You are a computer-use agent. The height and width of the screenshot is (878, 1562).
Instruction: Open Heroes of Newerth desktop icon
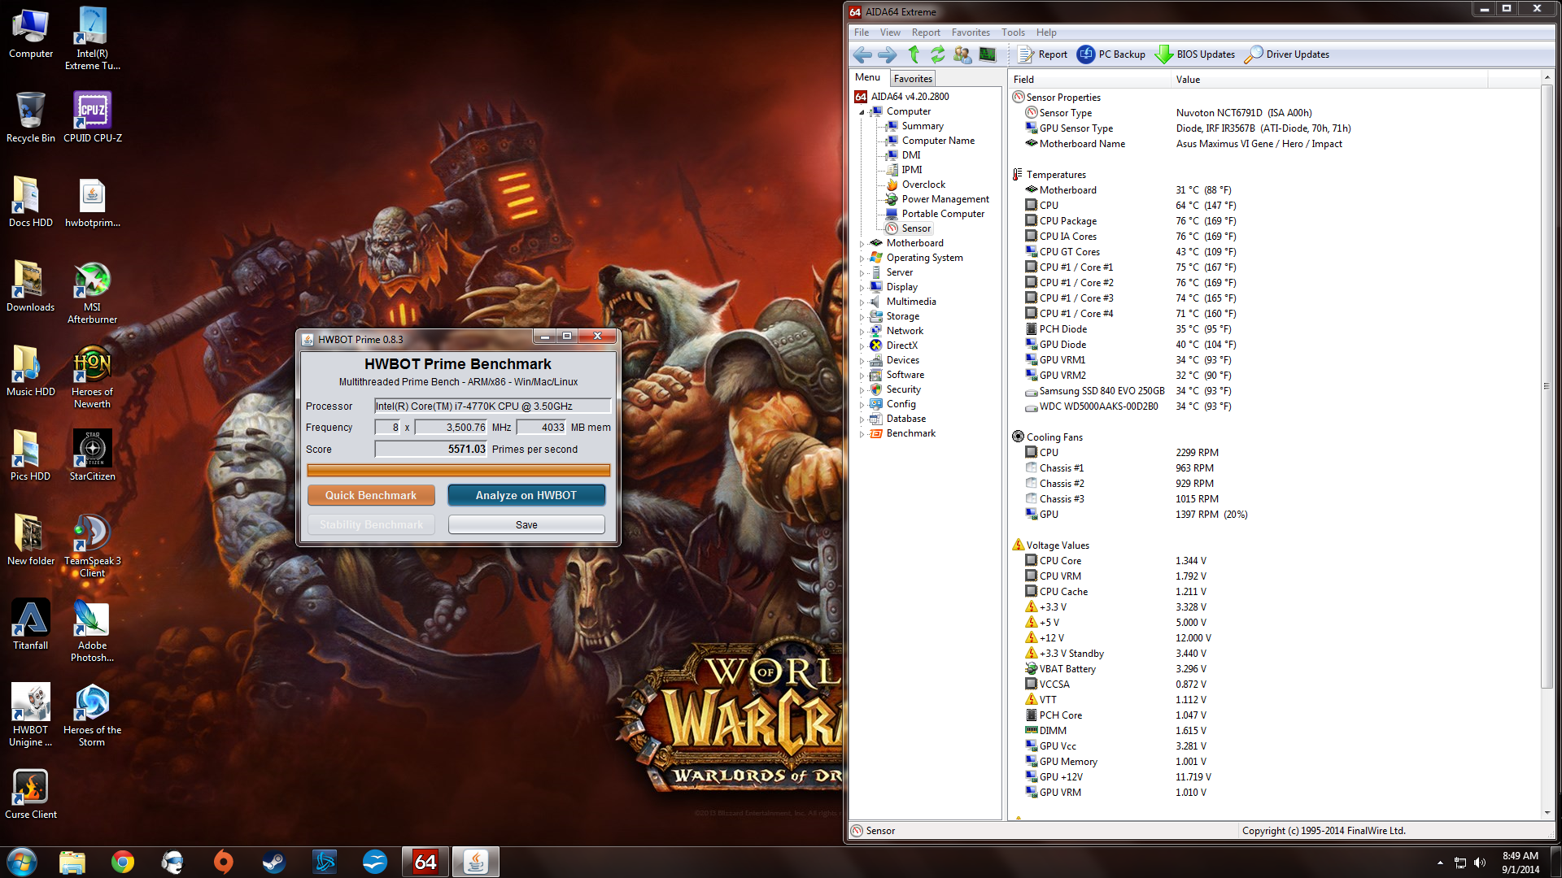pos(93,377)
